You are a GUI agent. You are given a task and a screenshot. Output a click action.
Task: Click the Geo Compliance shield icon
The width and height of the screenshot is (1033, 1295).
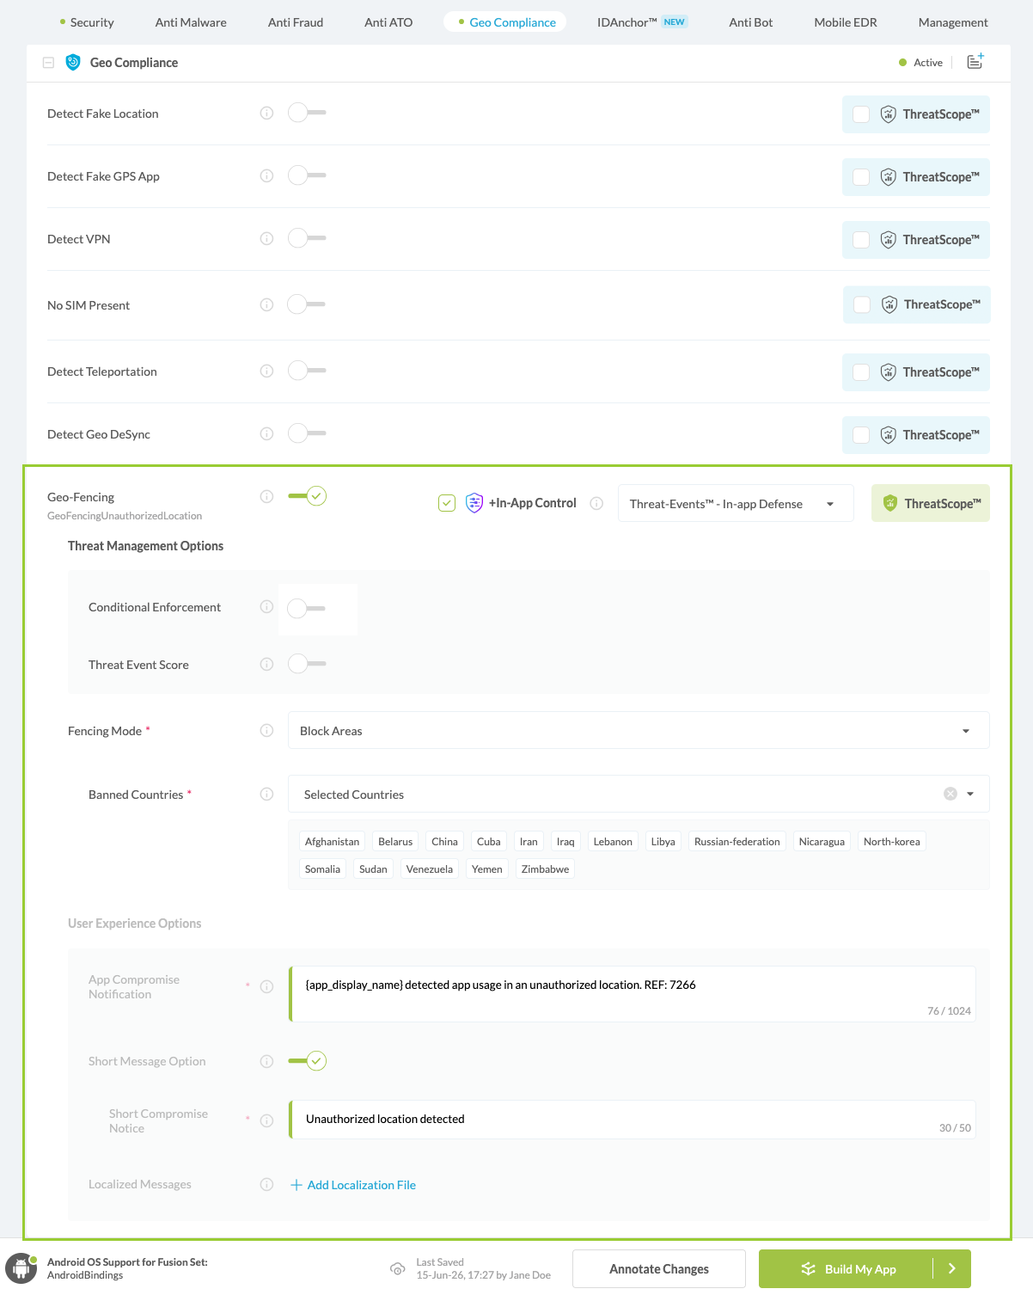point(73,62)
